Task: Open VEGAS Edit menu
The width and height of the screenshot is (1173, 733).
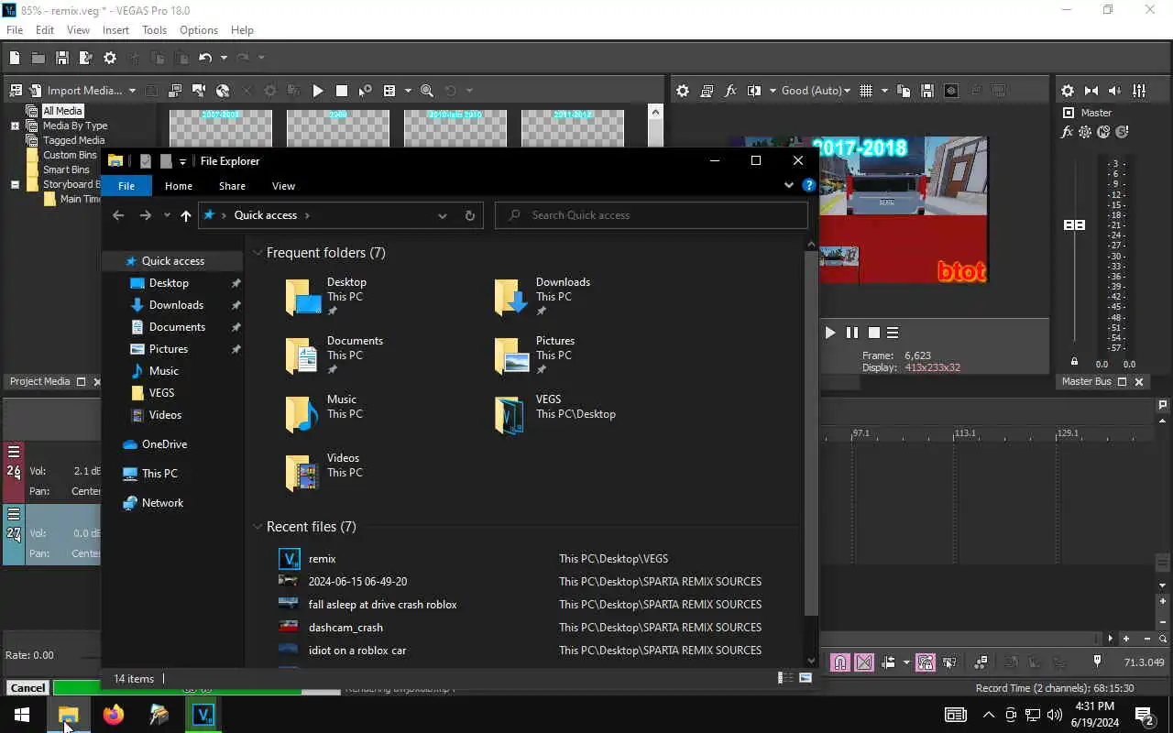Action: tap(45, 30)
